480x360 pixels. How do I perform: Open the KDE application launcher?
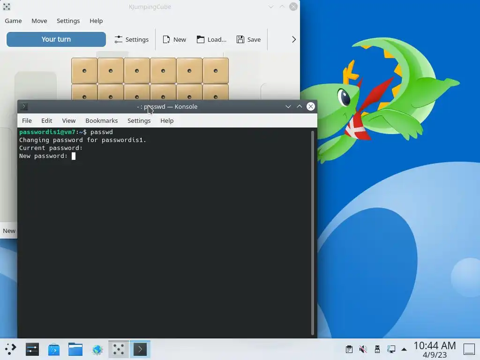[10, 349]
